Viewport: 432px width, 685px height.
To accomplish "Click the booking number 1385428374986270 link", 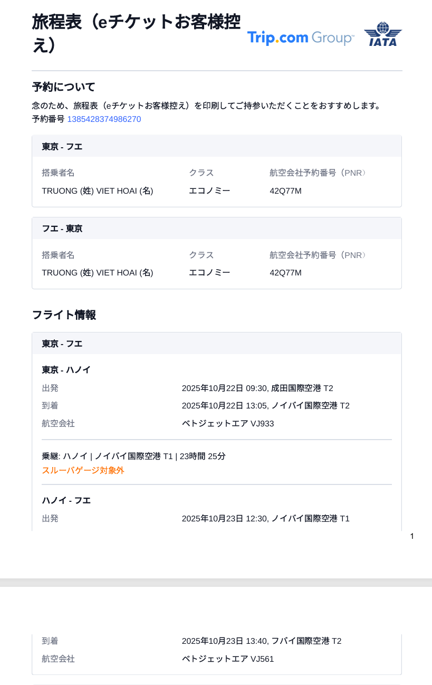I will [x=104, y=119].
